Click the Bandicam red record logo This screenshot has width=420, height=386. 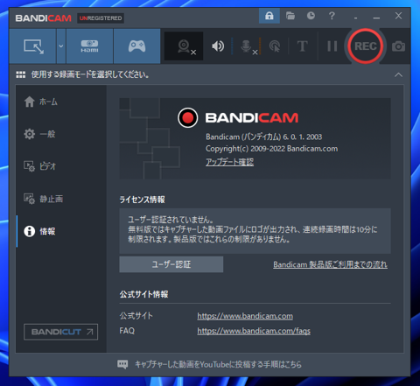[188, 118]
